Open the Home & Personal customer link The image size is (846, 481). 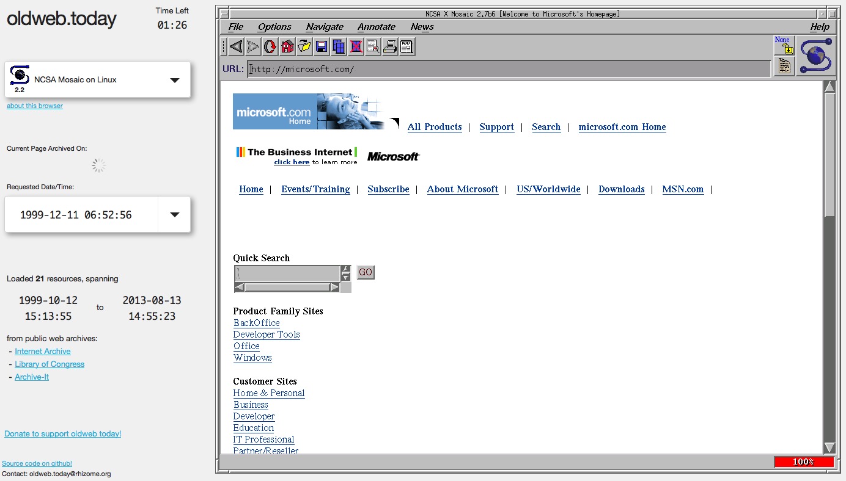(x=269, y=393)
